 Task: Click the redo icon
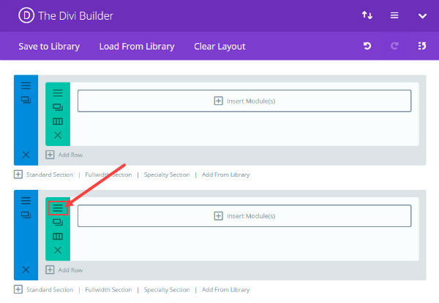pos(394,46)
